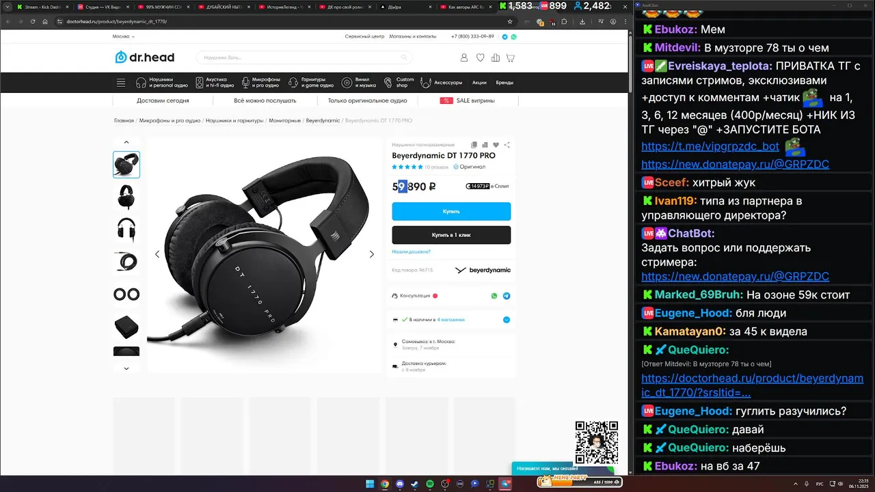The image size is (875, 492).
Task: Open the Акции menu item
Action: point(479,83)
